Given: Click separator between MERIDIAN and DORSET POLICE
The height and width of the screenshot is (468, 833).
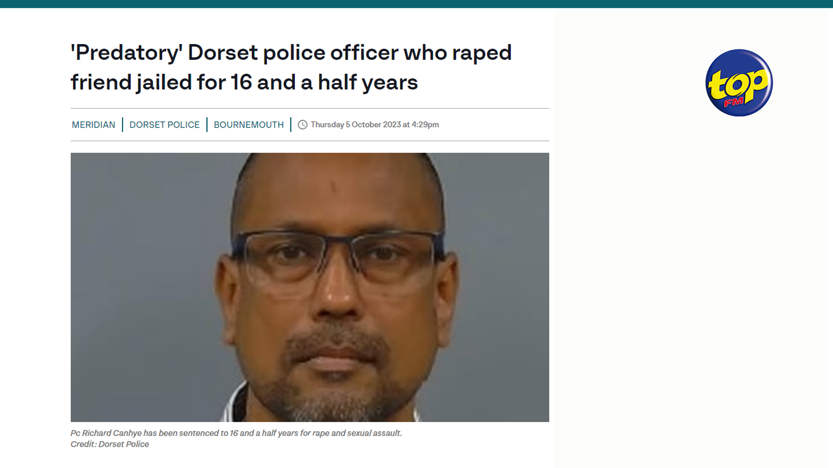Looking at the screenshot, I should (x=122, y=125).
